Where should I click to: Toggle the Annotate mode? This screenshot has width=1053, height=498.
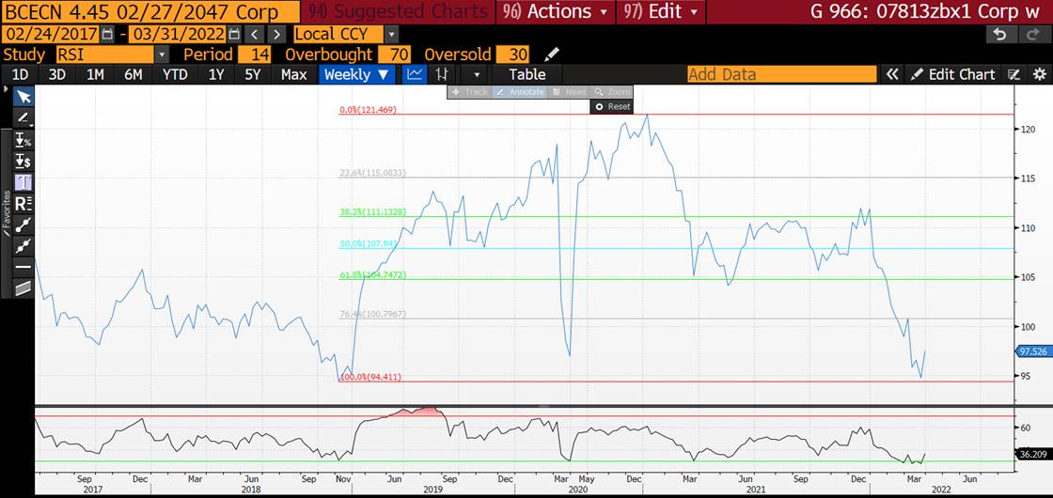pyautogui.click(x=520, y=92)
